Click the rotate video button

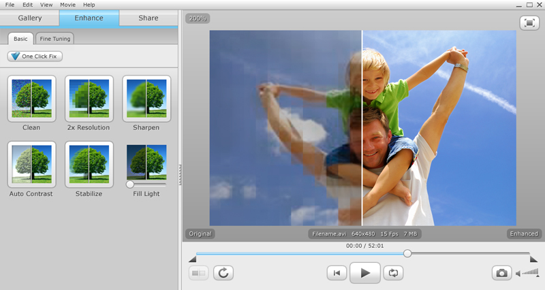[x=223, y=273]
